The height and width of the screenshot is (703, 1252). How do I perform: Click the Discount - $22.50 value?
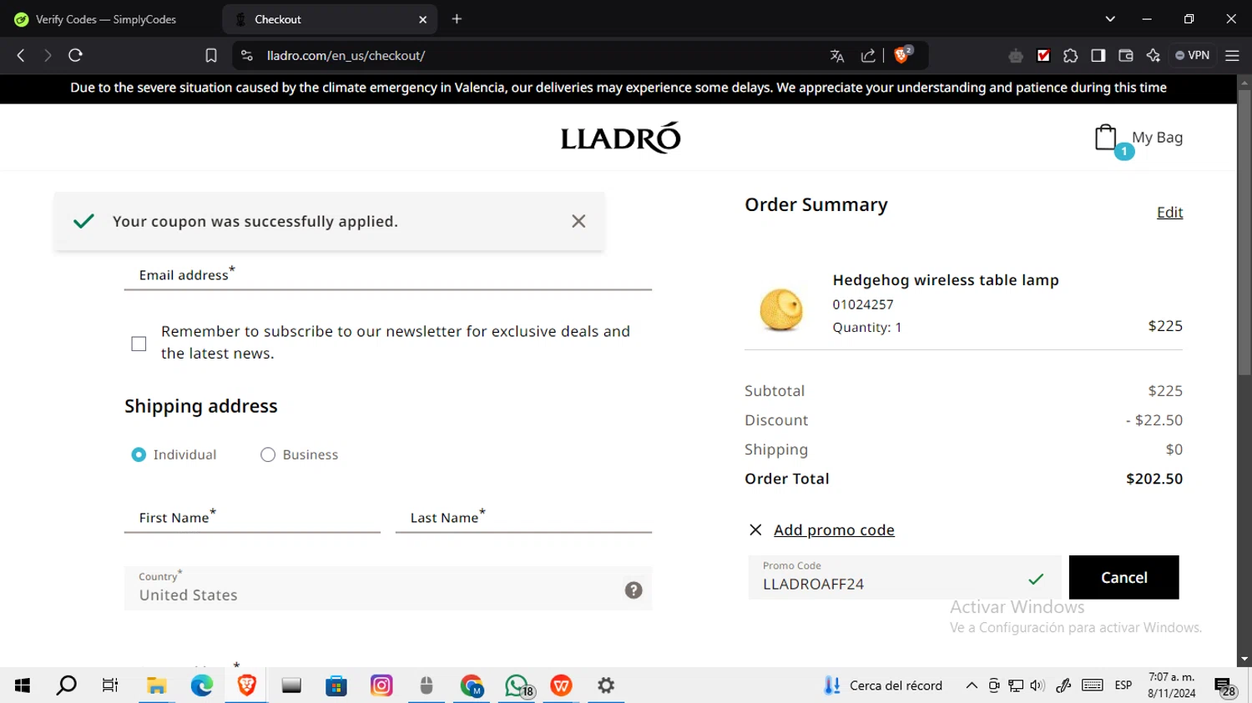[x=1154, y=420]
